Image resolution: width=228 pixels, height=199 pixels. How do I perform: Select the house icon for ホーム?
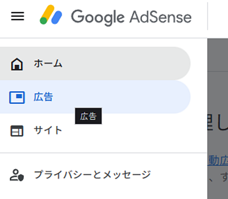pos(17,64)
